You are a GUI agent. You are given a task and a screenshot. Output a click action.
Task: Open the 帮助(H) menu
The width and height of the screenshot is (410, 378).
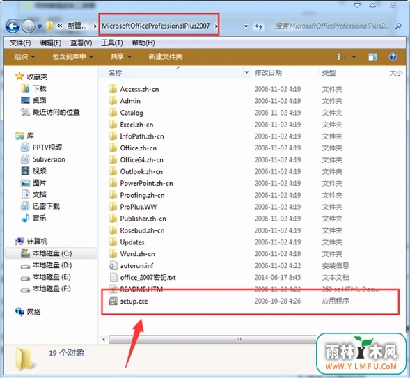(x=143, y=42)
